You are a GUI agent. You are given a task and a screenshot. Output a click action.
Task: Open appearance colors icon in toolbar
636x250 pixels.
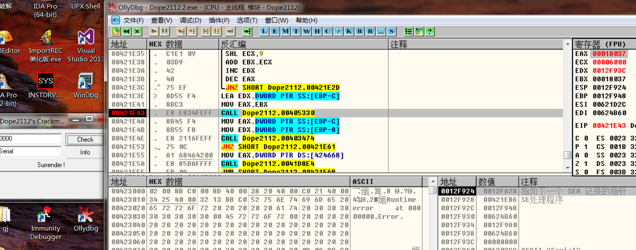pos(419,31)
